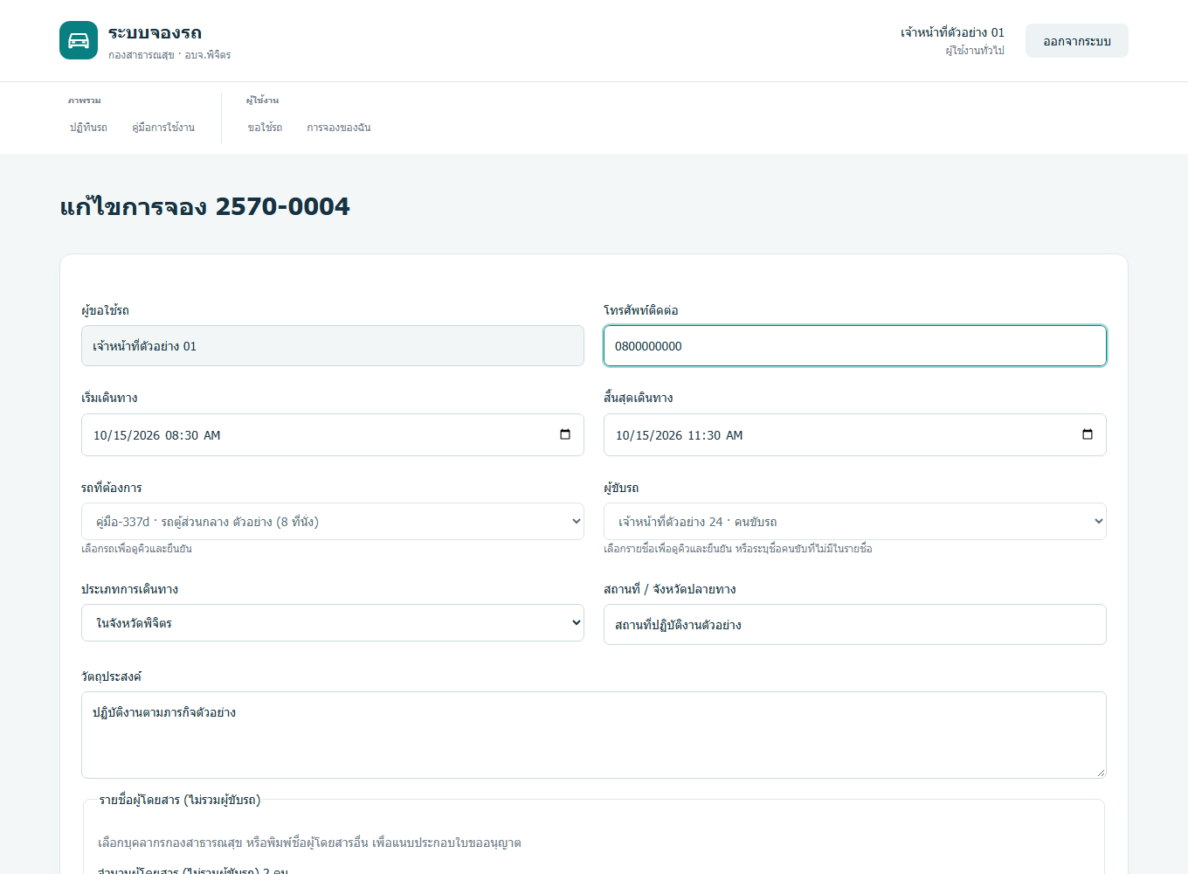Open ปฏิทินรถ menu item
Screen dimensions: 1188x874
pyautogui.click(x=88, y=128)
